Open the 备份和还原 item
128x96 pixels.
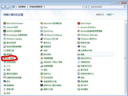point(9,43)
